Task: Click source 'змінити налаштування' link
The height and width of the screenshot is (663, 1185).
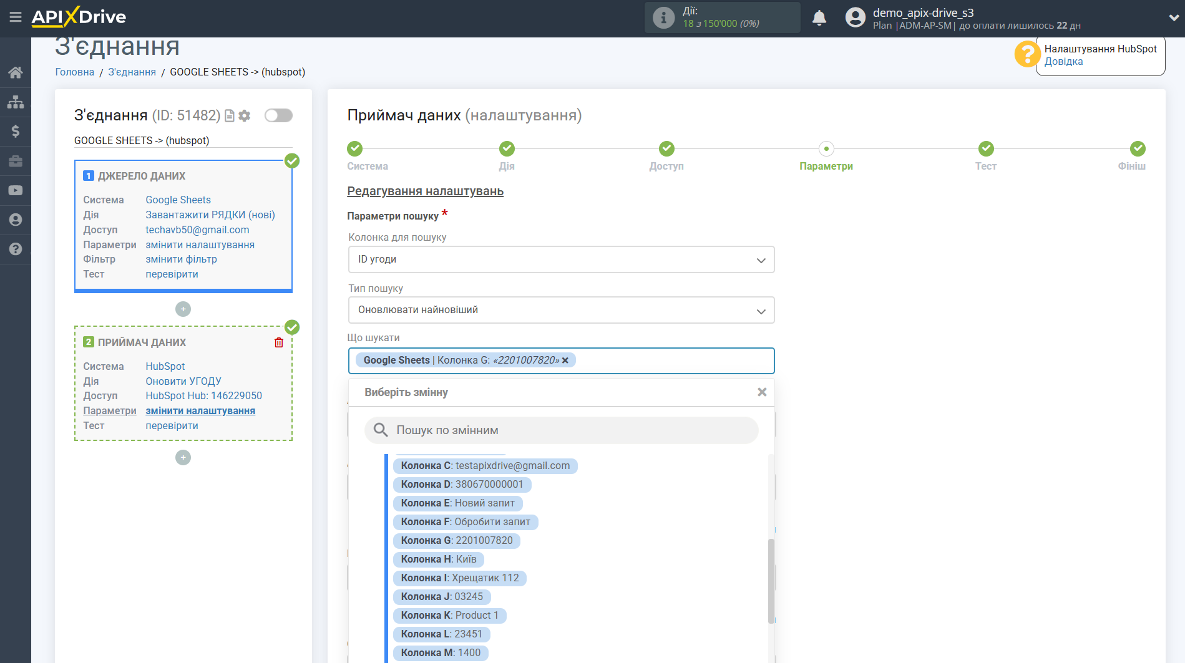Action: [200, 245]
